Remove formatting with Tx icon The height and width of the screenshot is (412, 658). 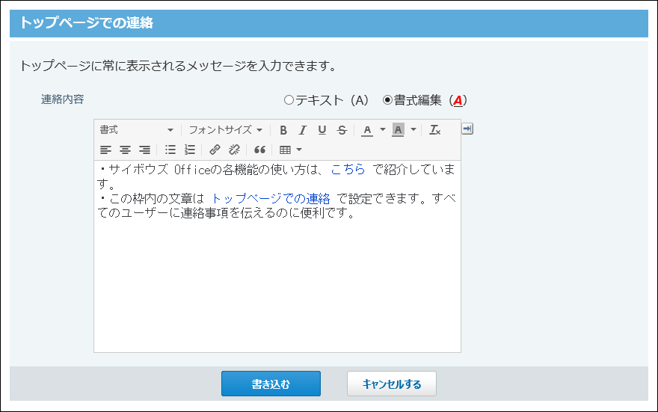434,130
